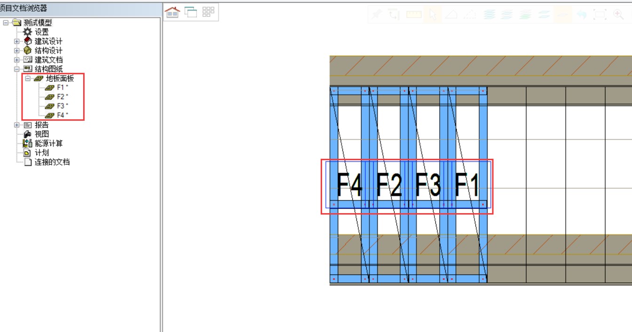This screenshot has width=632, height=332.
Task: Click the tiled grid layout icon
Action: [208, 12]
